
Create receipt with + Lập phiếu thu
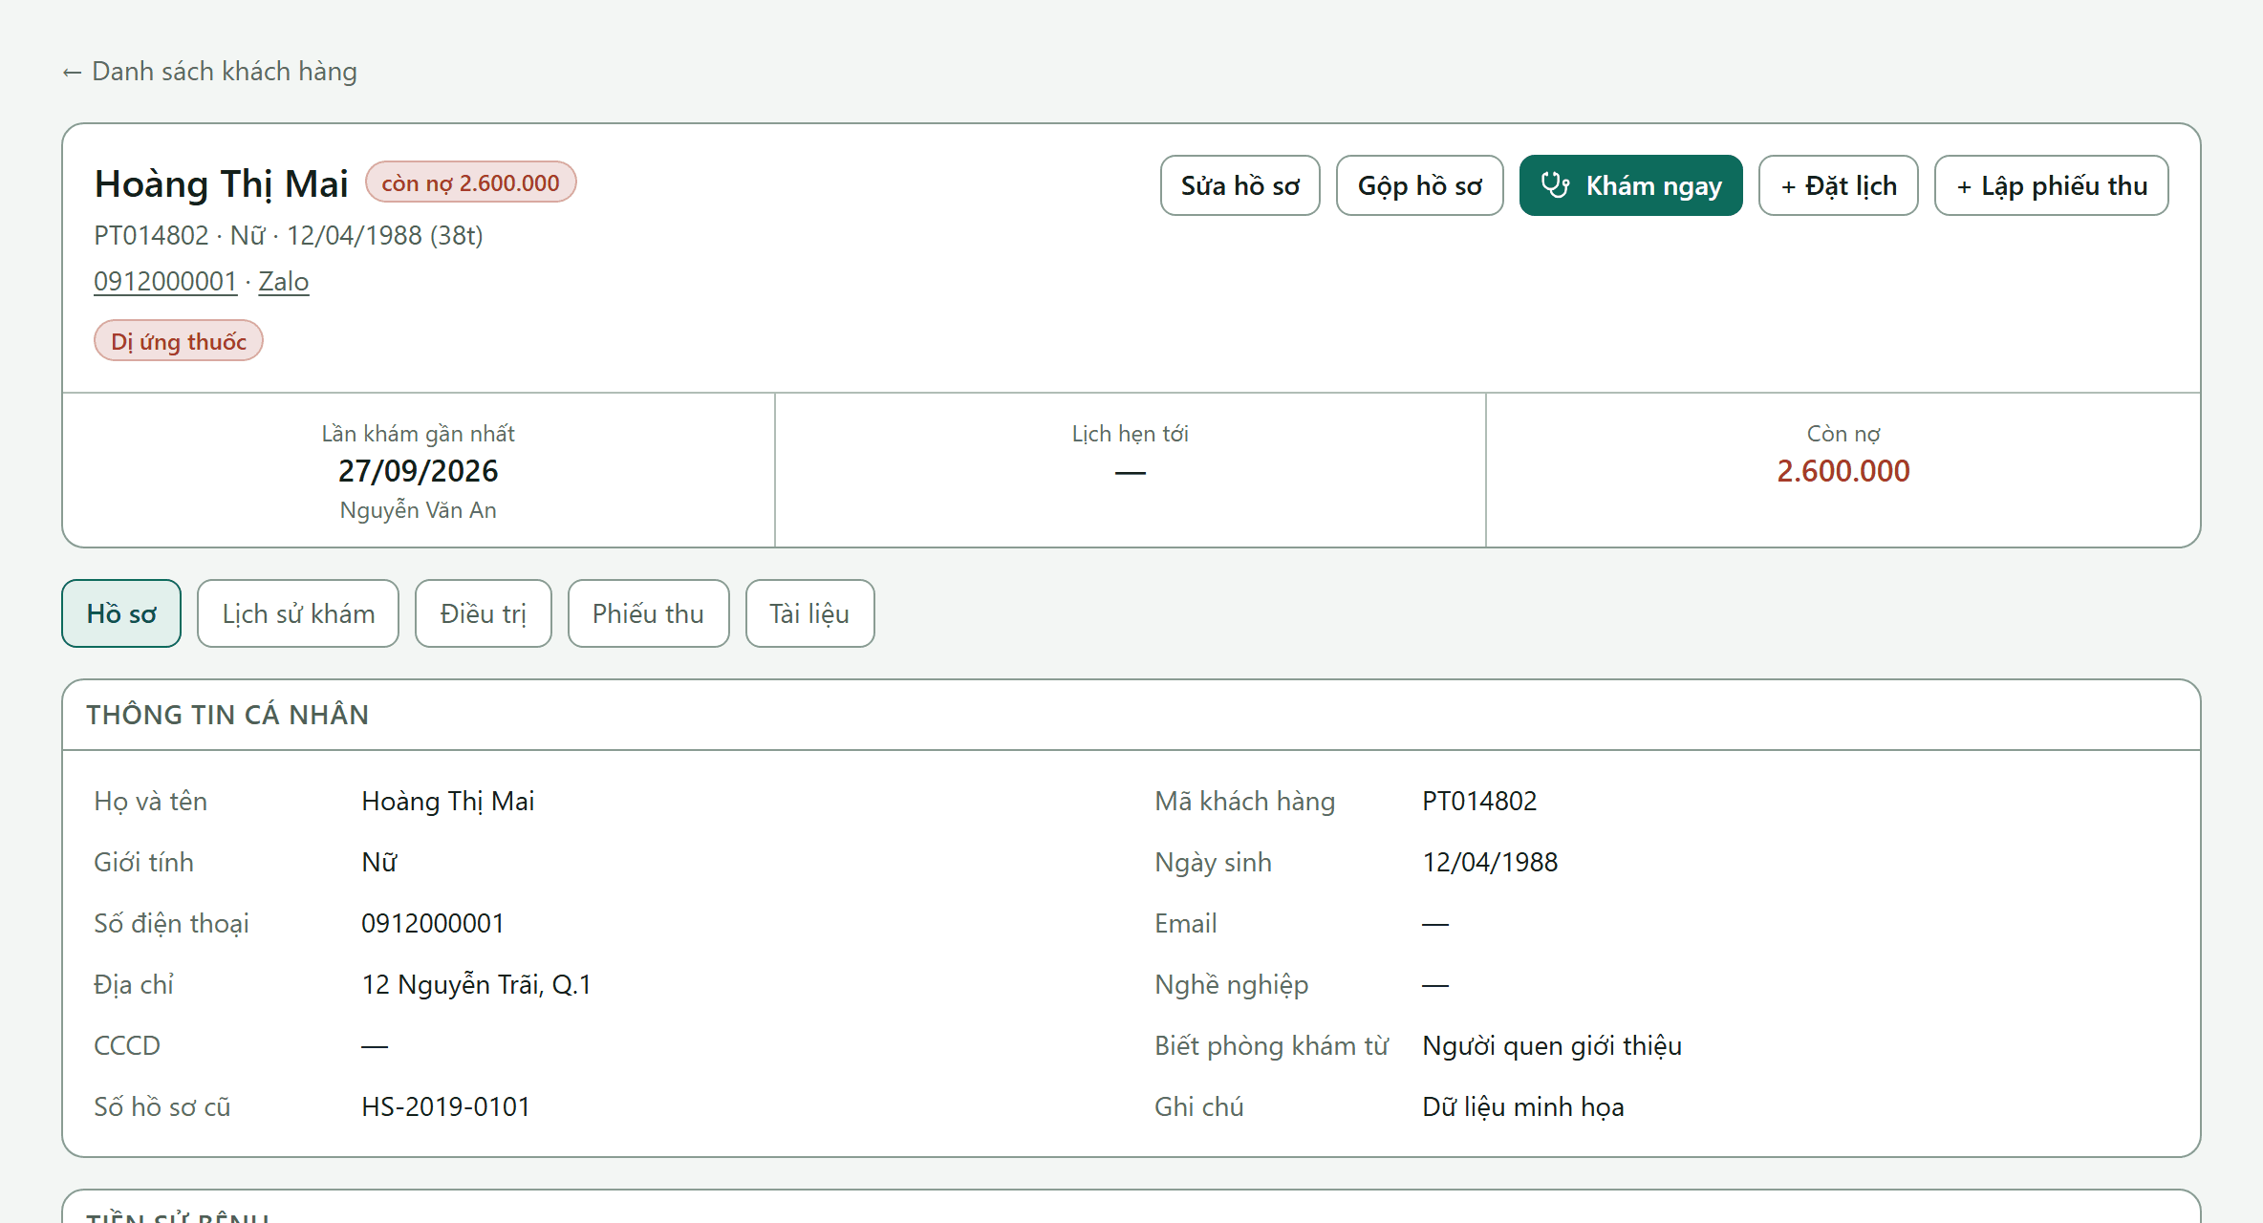(x=2051, y=185)
